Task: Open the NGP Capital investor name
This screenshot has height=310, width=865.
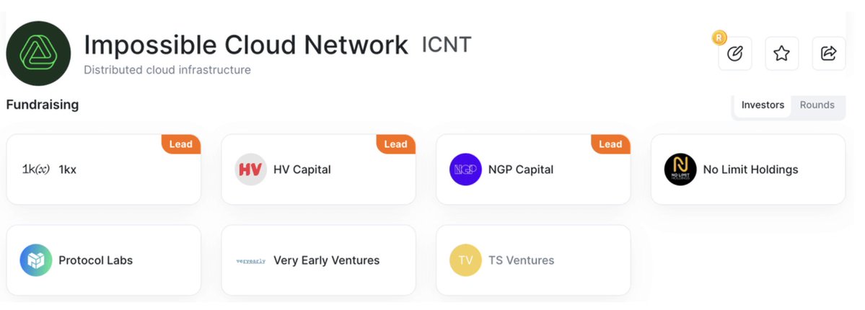Action: 521,169
